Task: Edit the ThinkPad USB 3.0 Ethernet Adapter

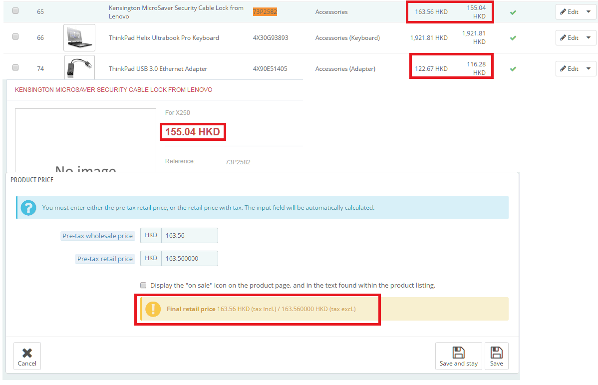Action: coord(569,69)
